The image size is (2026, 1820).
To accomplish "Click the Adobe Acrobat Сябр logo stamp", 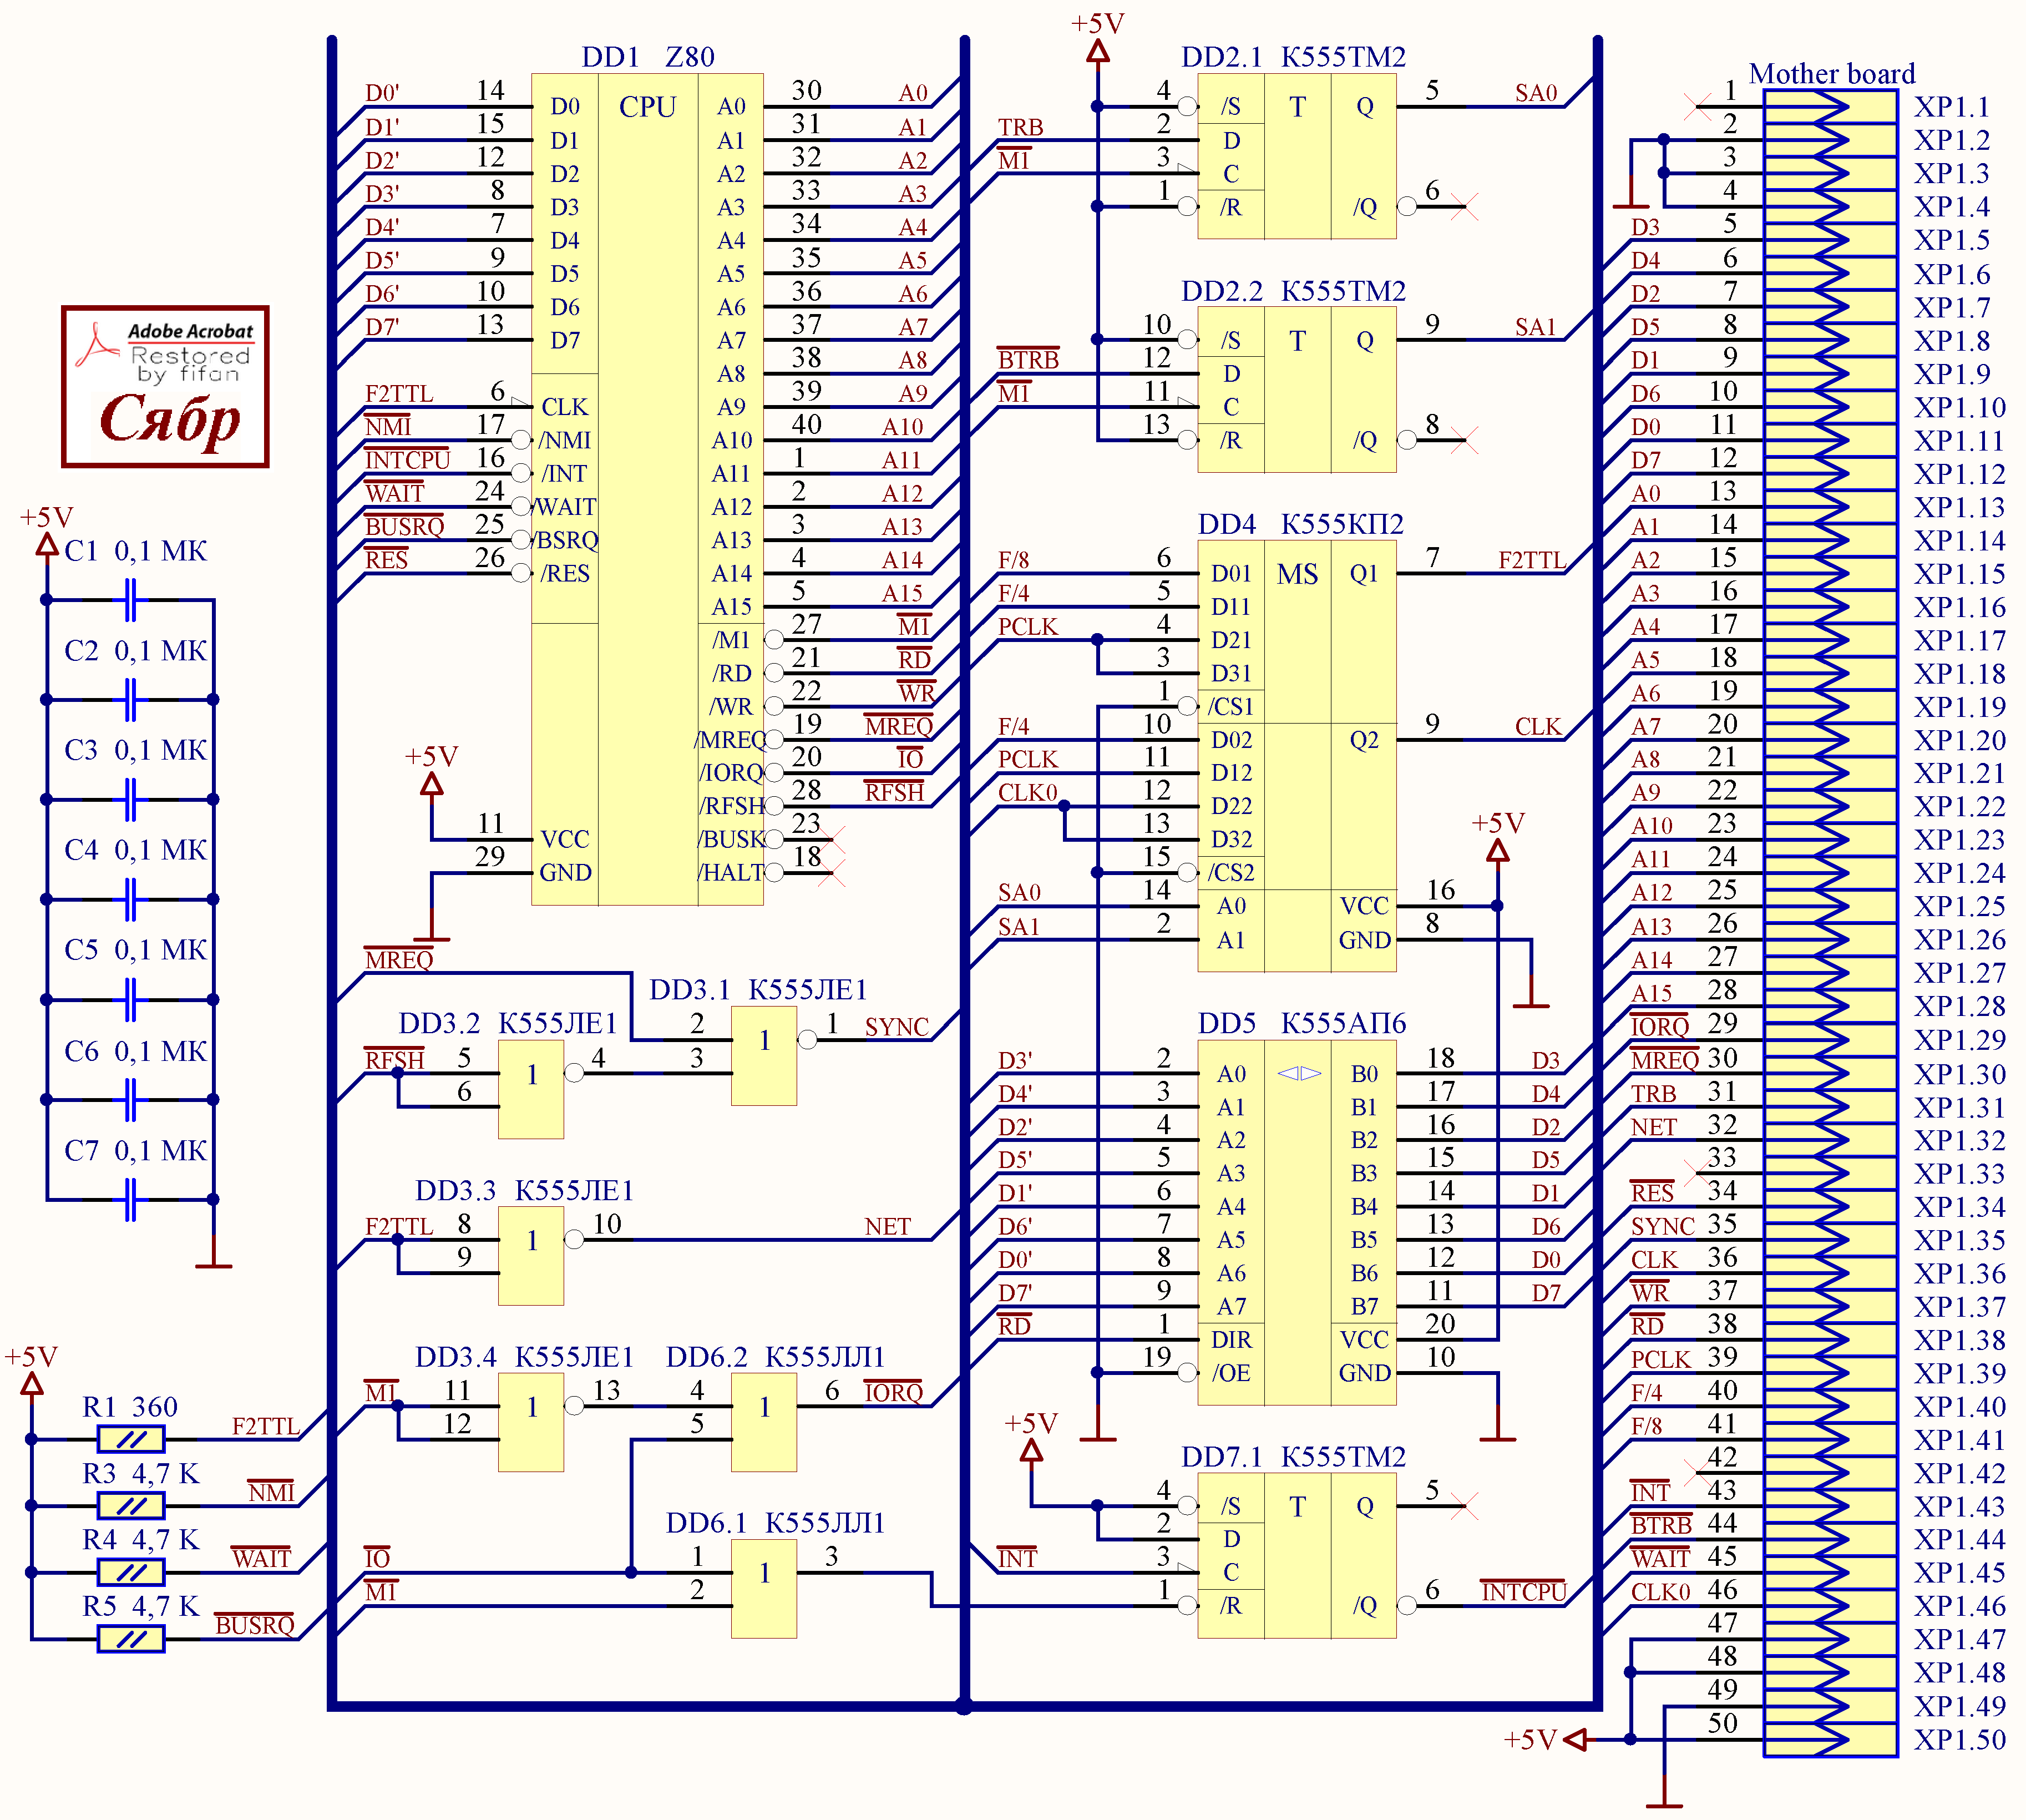I will 165,386.
